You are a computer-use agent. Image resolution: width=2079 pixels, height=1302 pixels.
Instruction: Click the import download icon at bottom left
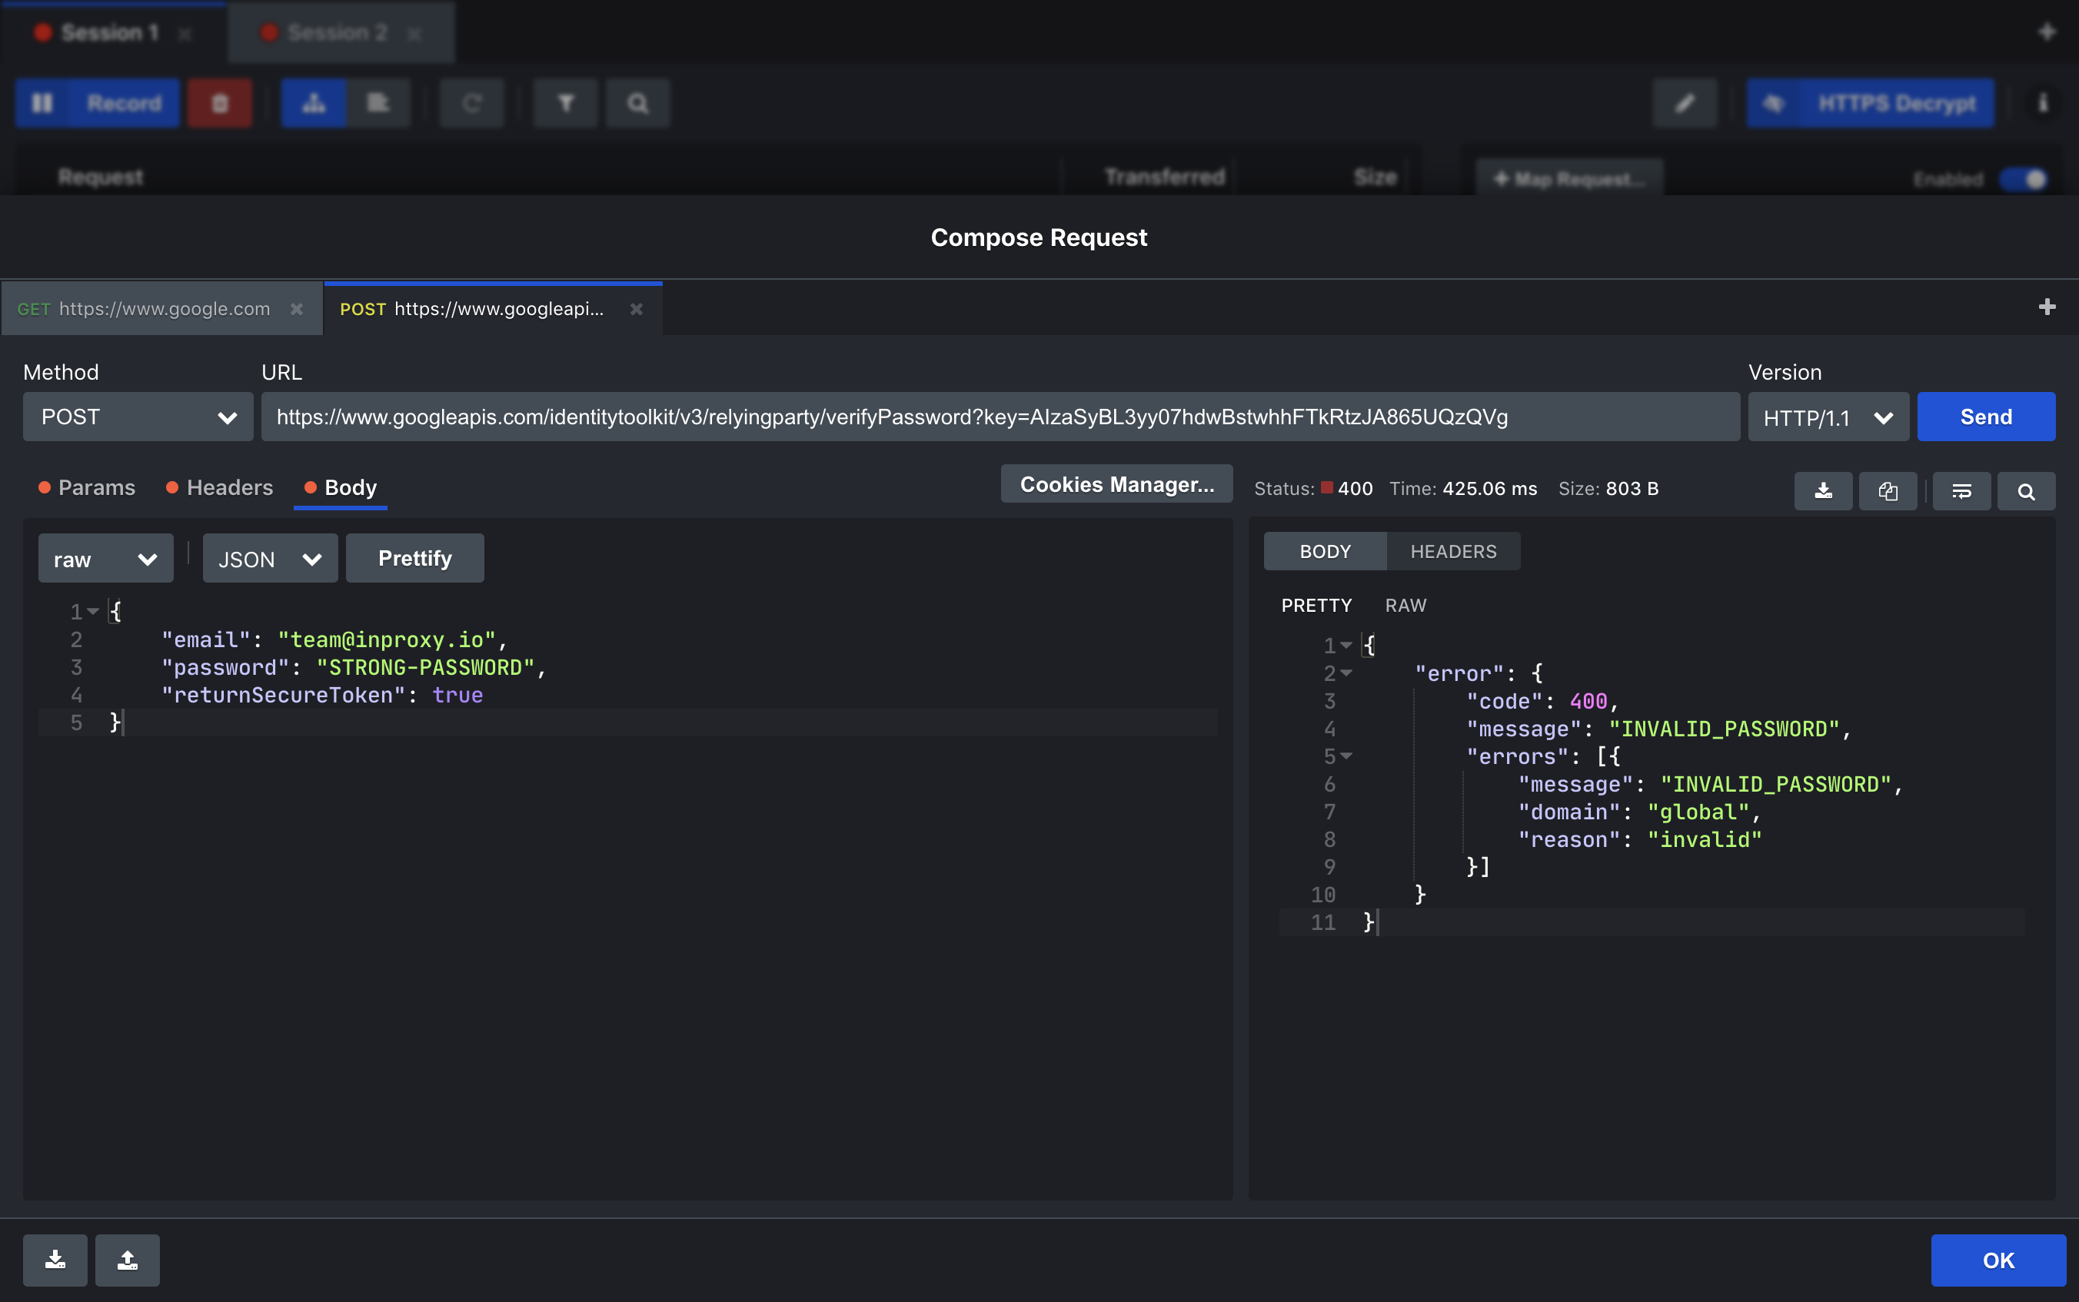point(55,1260)
